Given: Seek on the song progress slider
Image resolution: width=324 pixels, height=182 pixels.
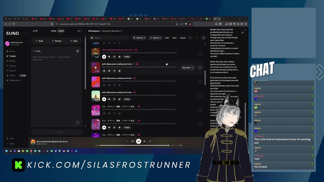Looking at the screenshot, I should [139, 145].
